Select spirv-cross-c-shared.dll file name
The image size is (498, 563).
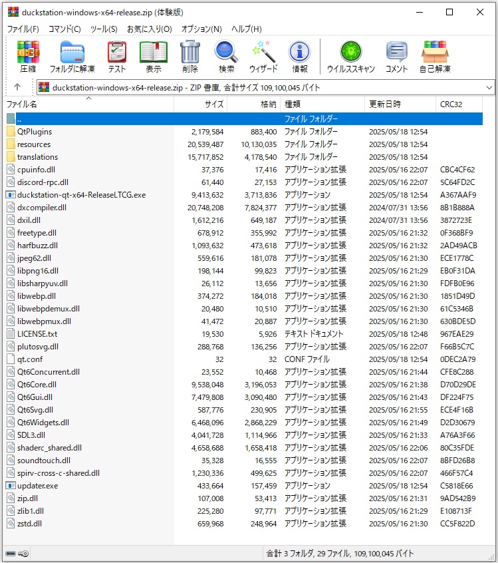59,473
